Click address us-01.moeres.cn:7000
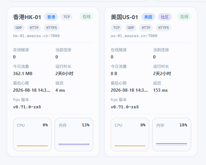The image size is (206, 165). (134, 36)
